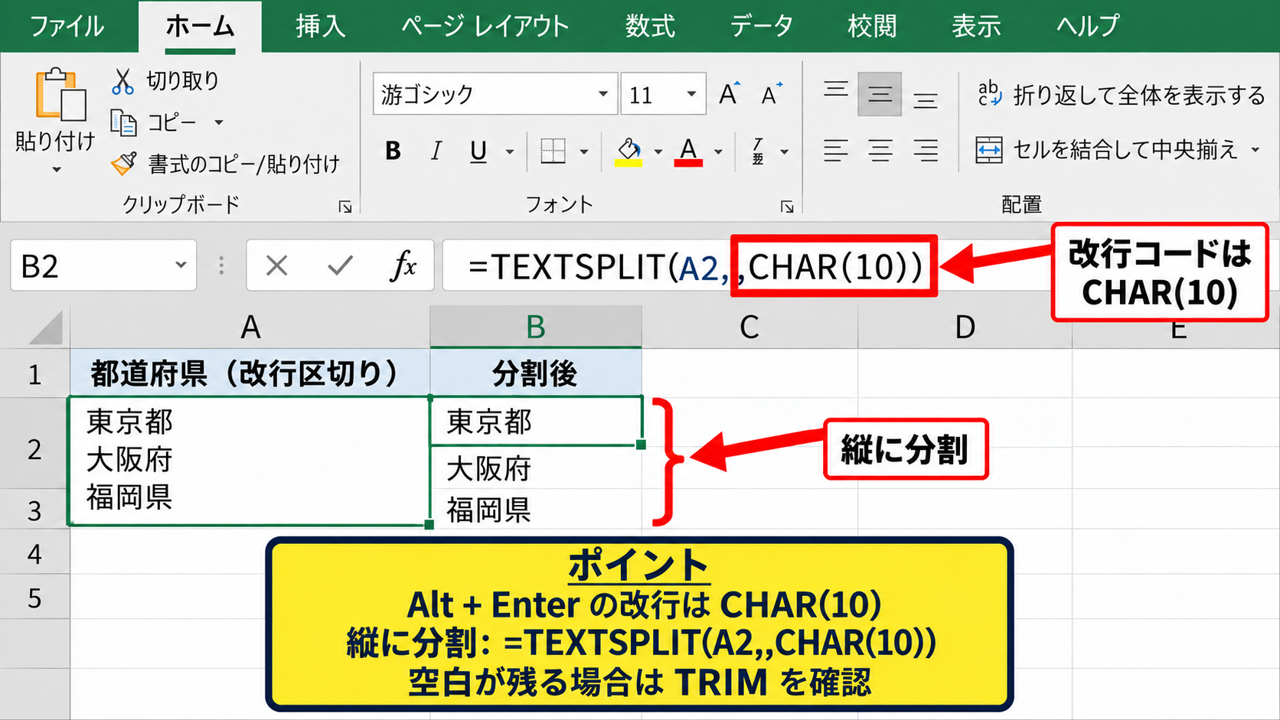Viewport: 1280px width, 720px height.
Task: Click the wrap text icon
Action: pos(989,94)
